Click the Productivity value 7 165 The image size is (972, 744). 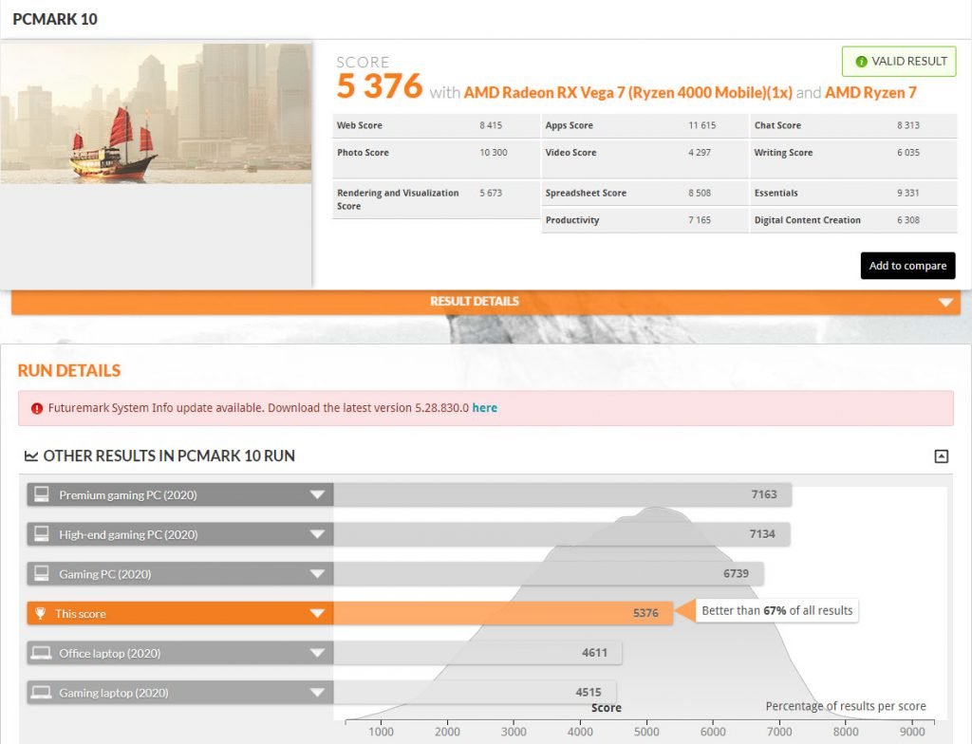tap(700, 220)
